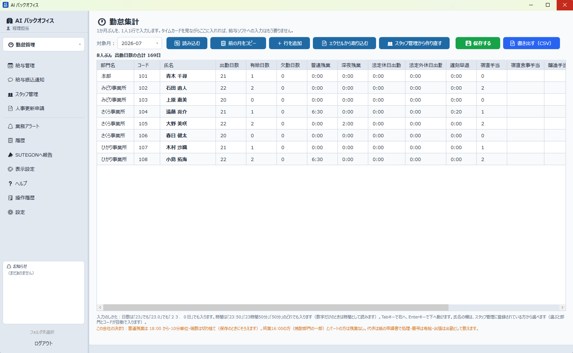Click the table's right scroll arrow
Viewport: 573px width, 353px height.
pyautogui.click(x=562, y=308)
